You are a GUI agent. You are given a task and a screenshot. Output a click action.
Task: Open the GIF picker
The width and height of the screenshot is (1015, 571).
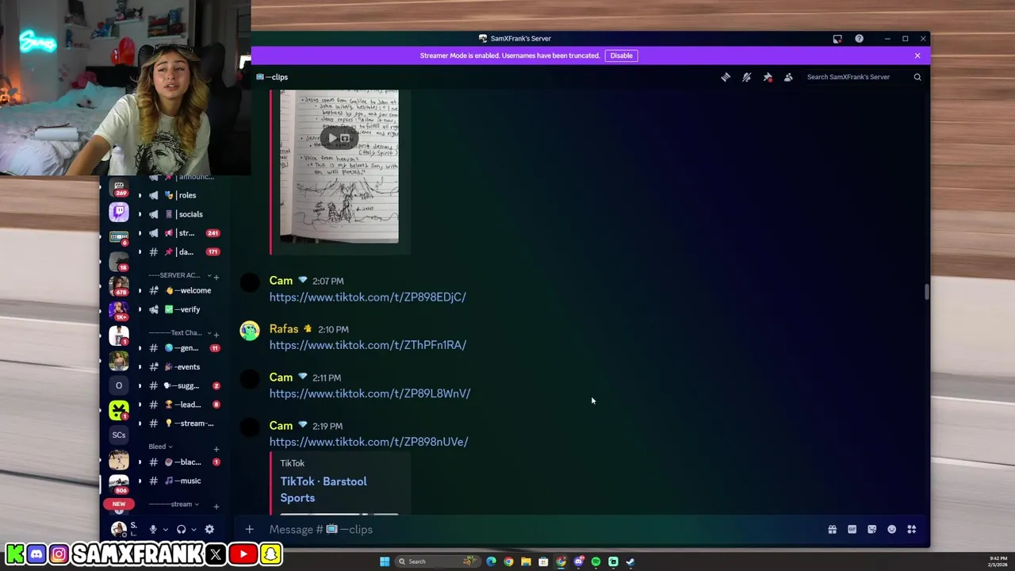pyautogui.click(x=852, y=529)
